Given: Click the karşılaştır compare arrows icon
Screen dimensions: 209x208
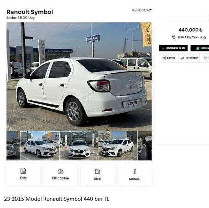Looking at the screenshot, I should pyautogui.click(x=182, y=58).
